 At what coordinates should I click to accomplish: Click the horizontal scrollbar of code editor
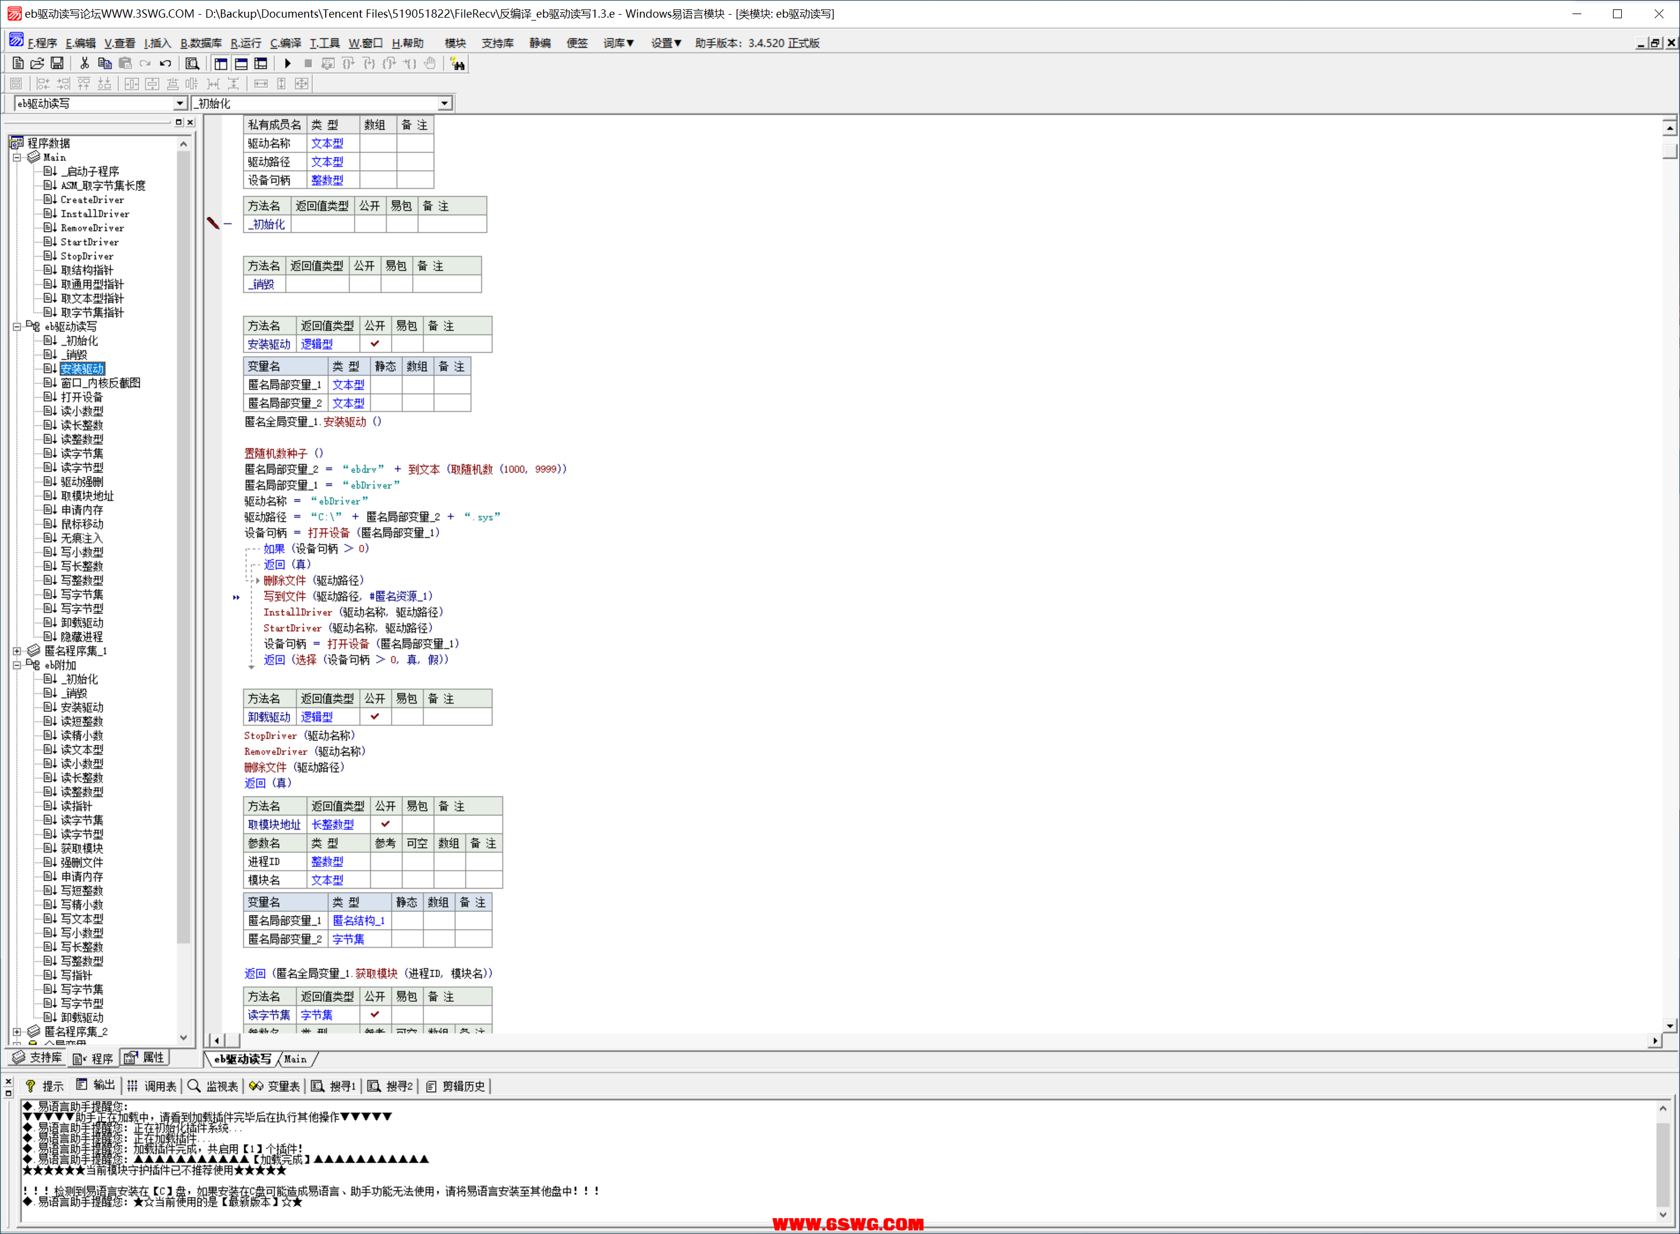pyautogui.click(x=897, y=1039)
